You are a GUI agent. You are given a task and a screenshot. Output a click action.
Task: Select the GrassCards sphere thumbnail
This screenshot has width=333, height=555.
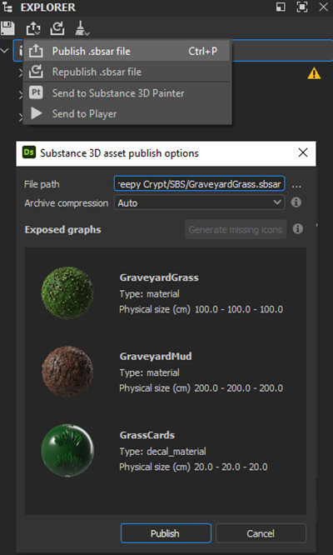pyautogui.click(x=67, y=451)
